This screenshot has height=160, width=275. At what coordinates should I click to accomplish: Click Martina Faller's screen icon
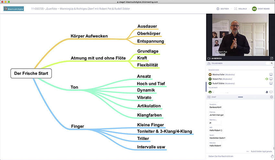[x=271, y=74]
